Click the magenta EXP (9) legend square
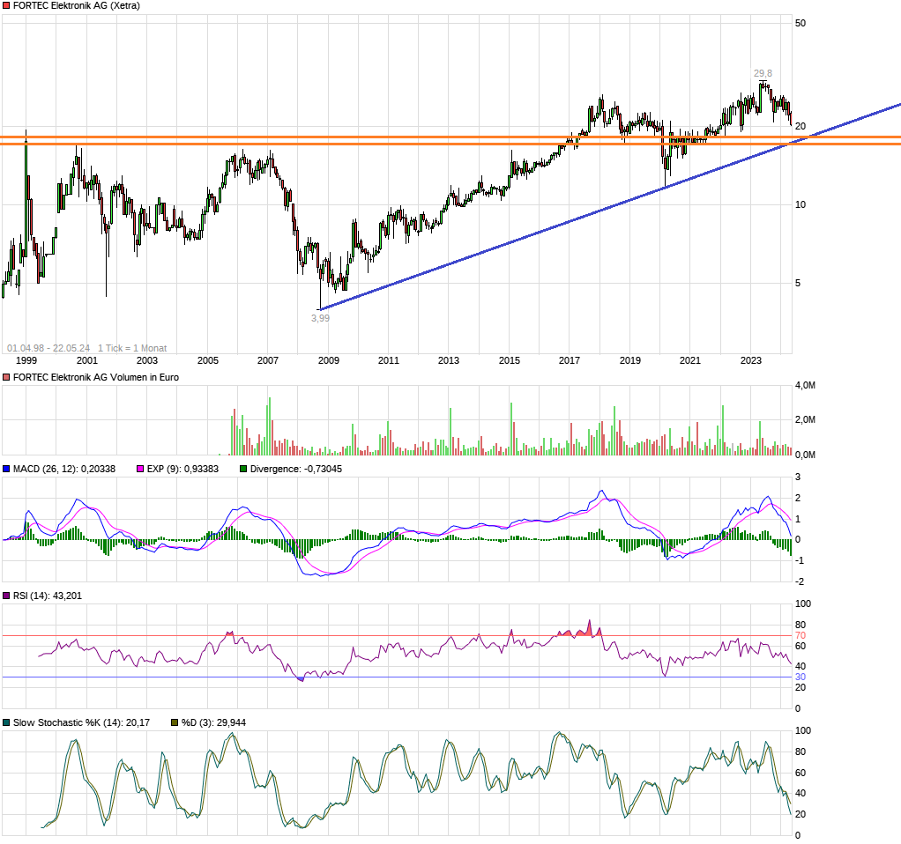The width and height of the screenshot is (901, 844). click(141, 470)
